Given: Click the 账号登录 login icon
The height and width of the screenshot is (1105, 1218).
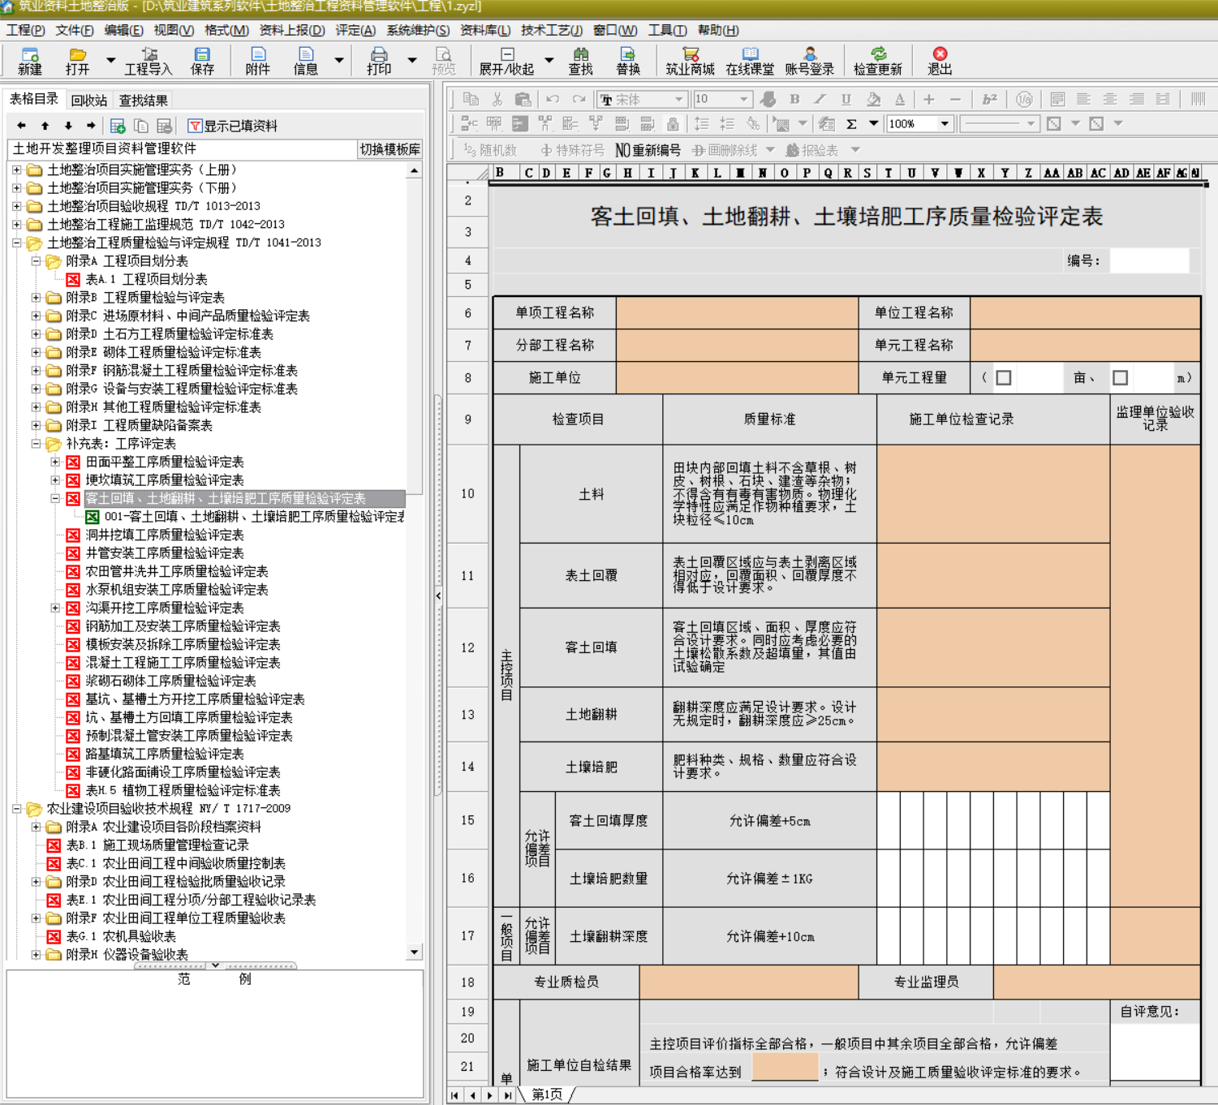Looking at the screenshot, I should (x=810, y=61).
